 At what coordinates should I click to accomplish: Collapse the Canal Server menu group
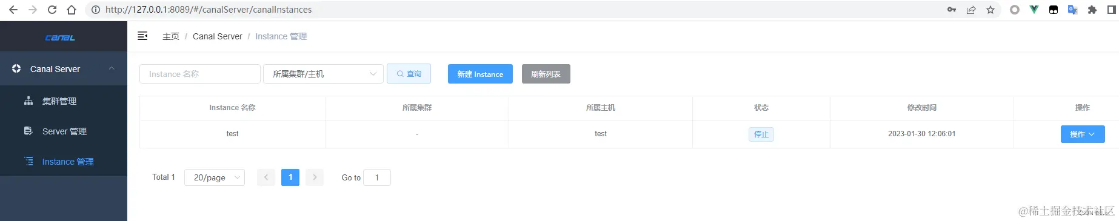64,69
